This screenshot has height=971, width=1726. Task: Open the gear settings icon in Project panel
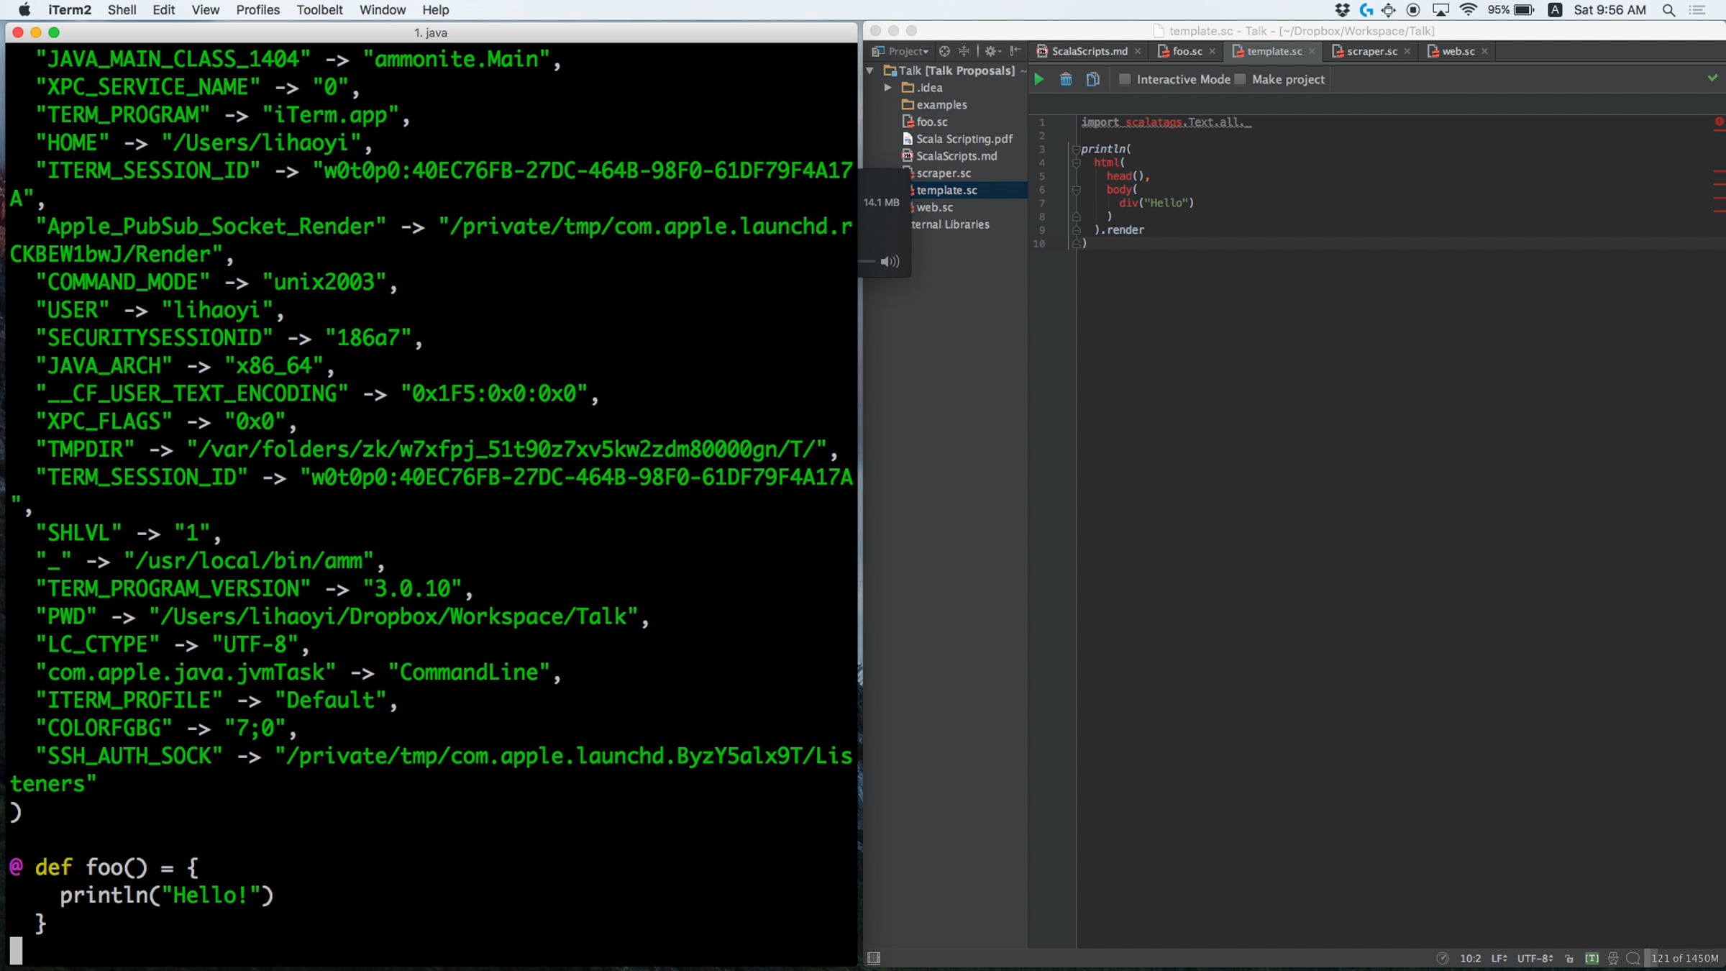point(992,51)
